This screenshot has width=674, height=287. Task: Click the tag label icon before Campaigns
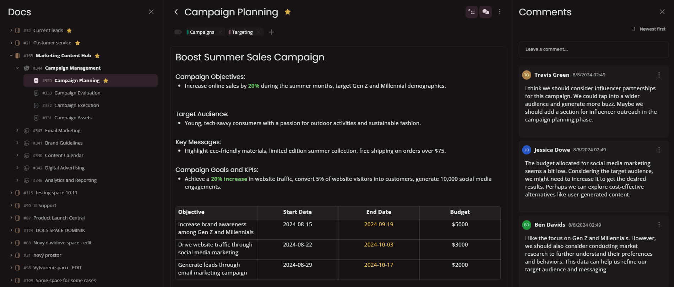178,32
